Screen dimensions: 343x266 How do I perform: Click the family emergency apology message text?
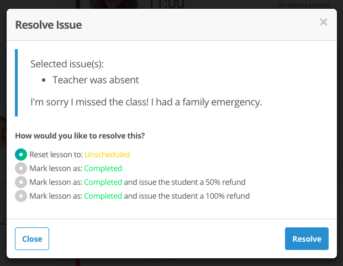[146, 102]
